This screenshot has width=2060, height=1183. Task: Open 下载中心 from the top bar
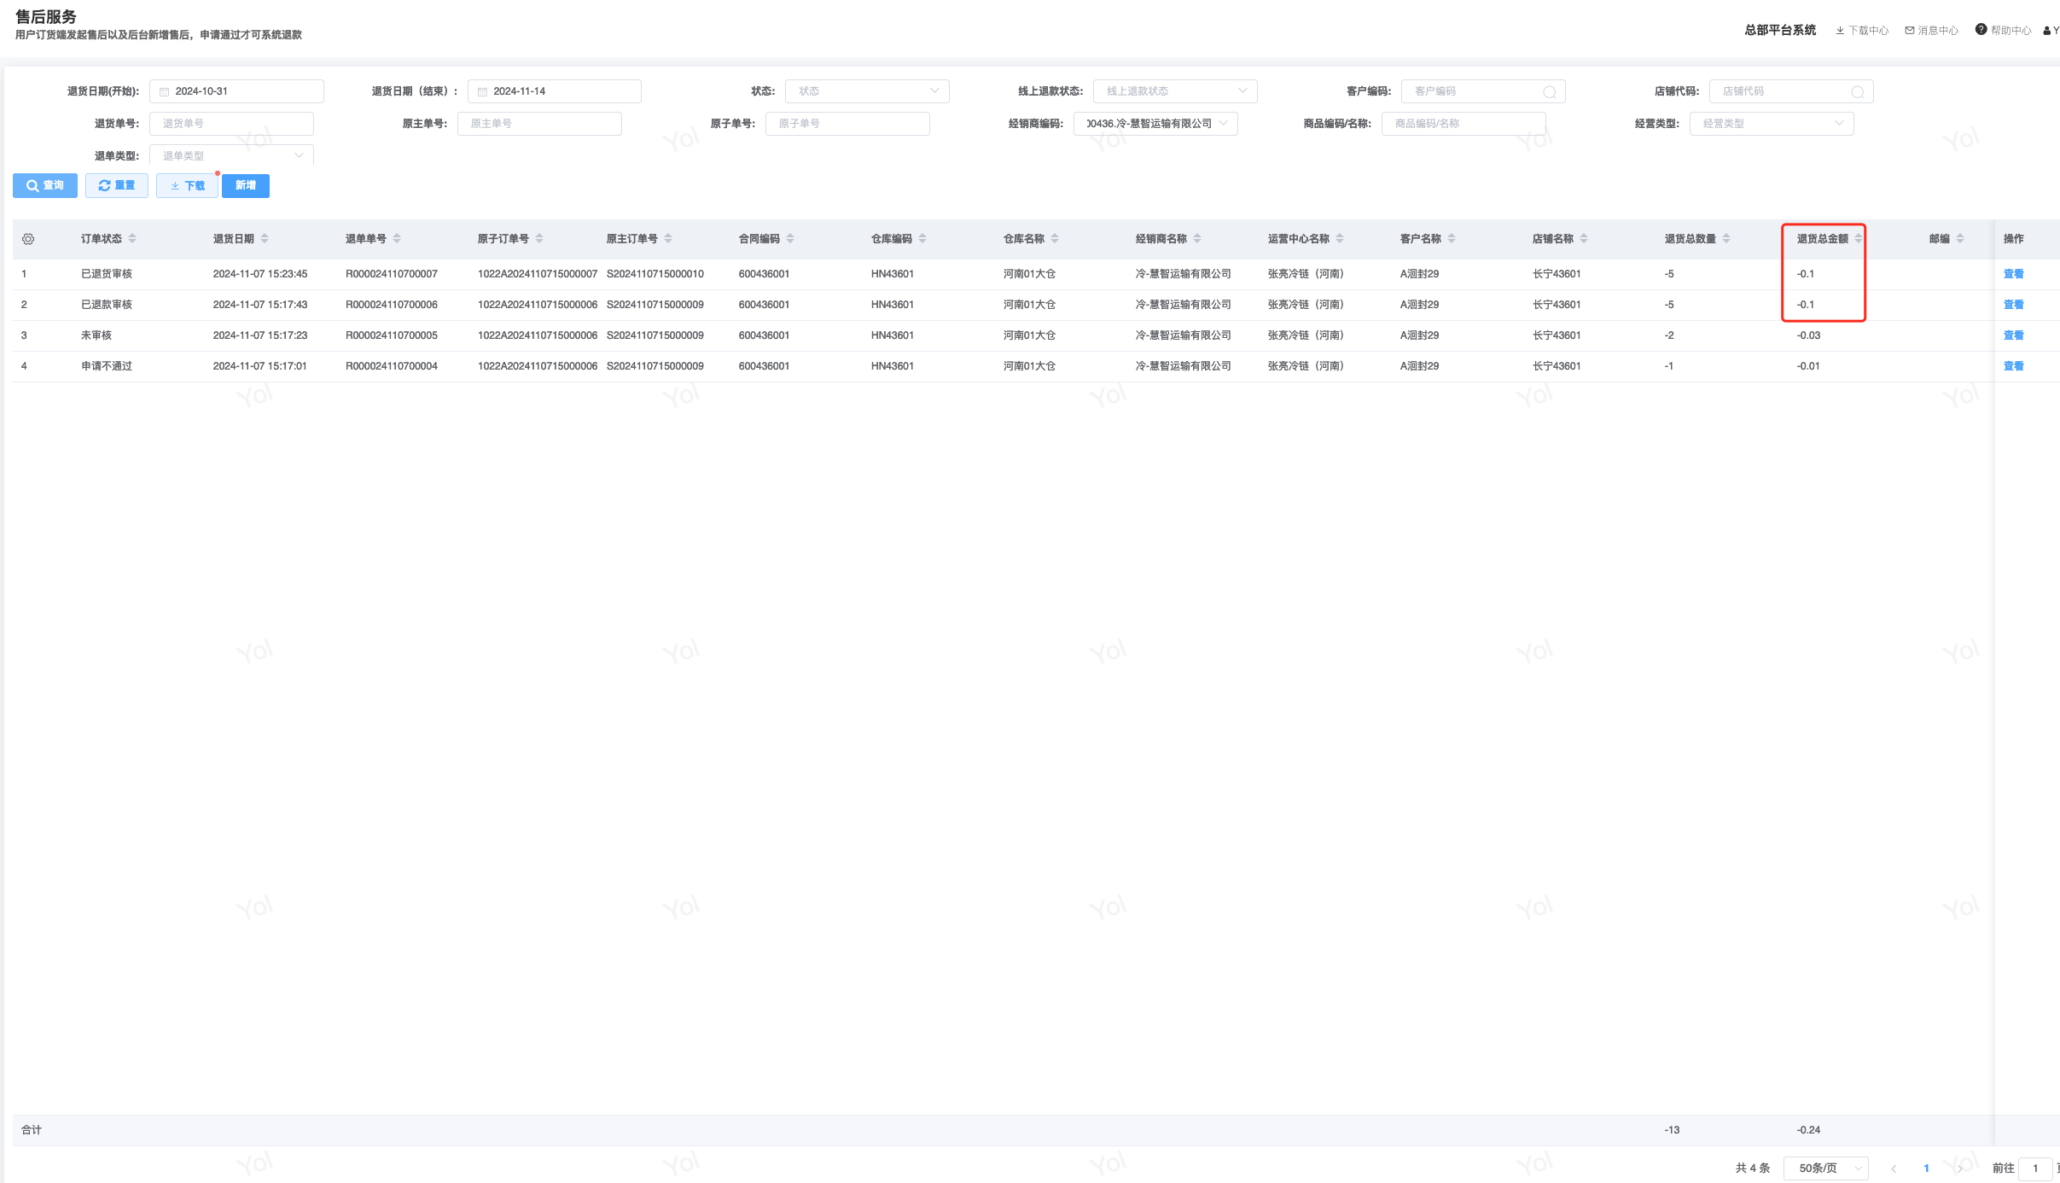[1862, 31]
